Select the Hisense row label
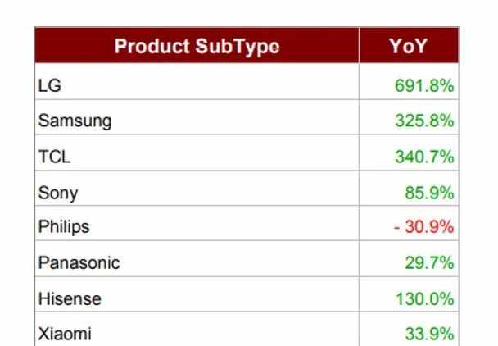Screen dimensions: 498x346 [70, 299]
